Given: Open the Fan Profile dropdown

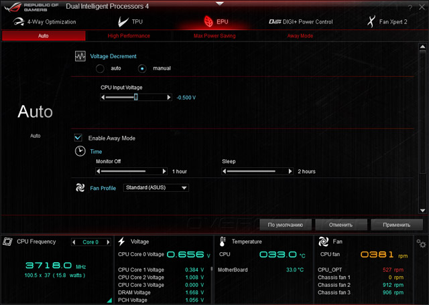Looking at the screenshot, I should (x=156, y=188).
